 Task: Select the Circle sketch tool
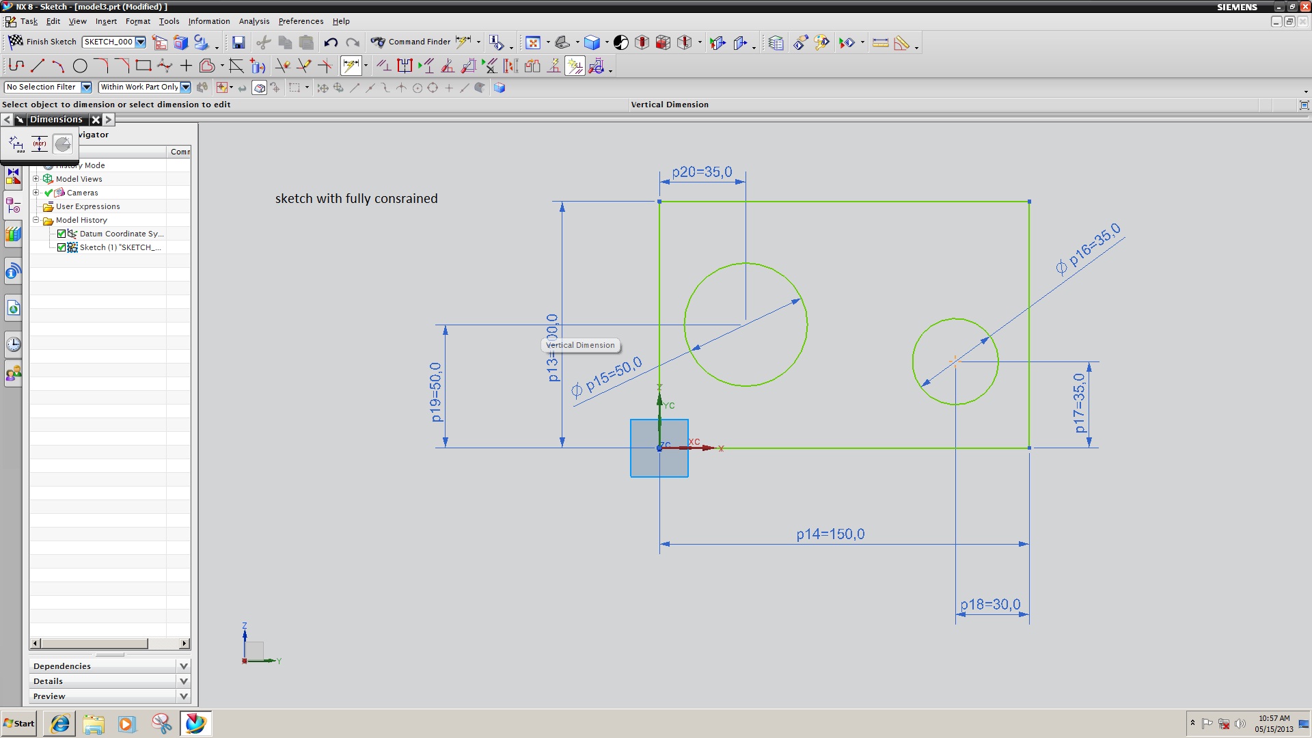pyautogui.click(x=80, y=66)
